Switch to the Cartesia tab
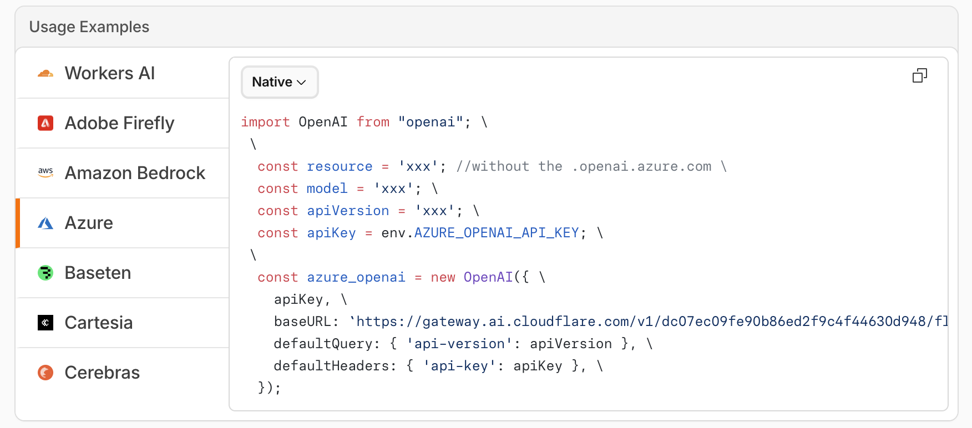The image size is (972, 428). tap(99, 323)
